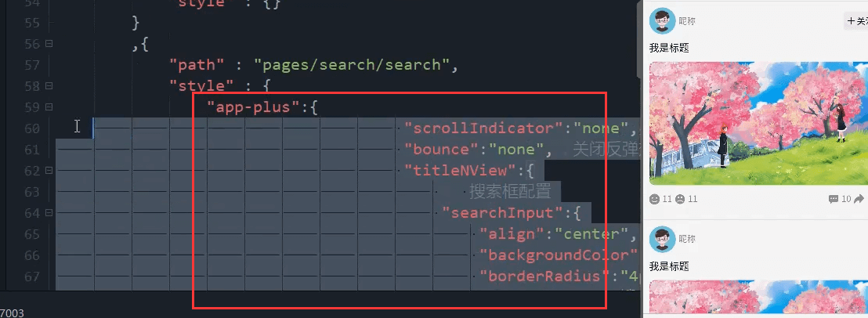Click the 昵称 nickname on the second post
The width and height of the screenshot is (868, 318).
click(x=687, y=239)
